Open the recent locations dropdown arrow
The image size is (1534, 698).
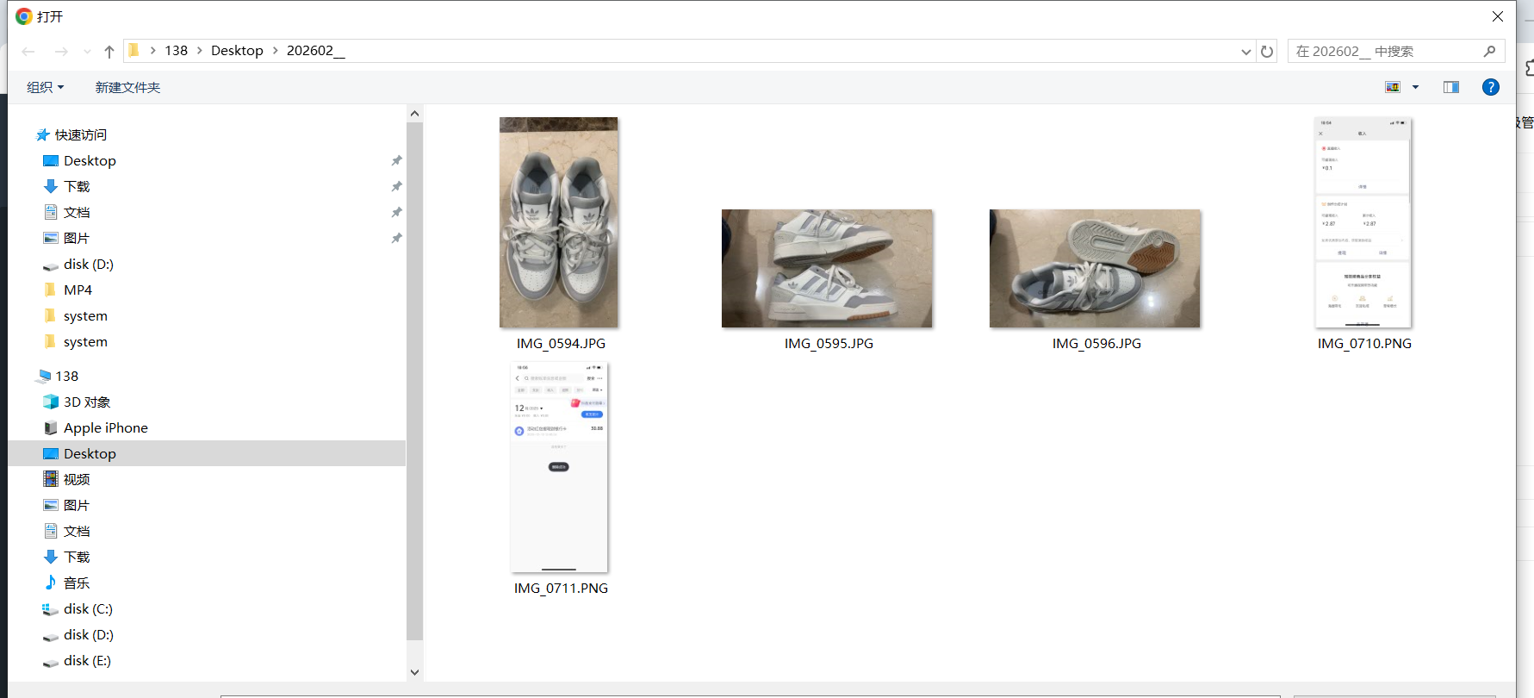pos(87,52)
